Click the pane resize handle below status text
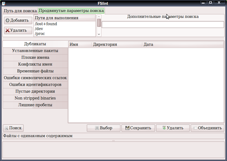The height and width of the screenshot is (161, 227). point(114,141)
